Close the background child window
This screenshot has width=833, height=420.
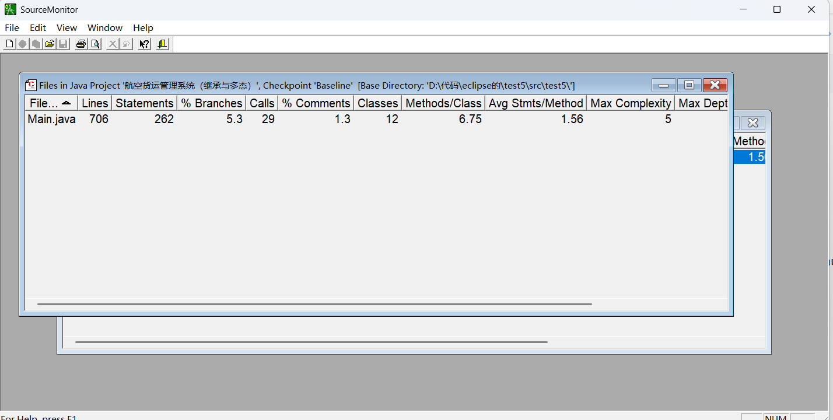pos(753,123)
